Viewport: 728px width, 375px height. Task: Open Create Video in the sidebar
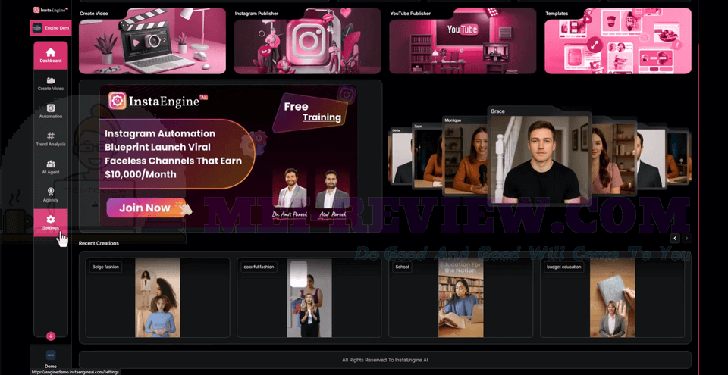(x=51, y=83)
